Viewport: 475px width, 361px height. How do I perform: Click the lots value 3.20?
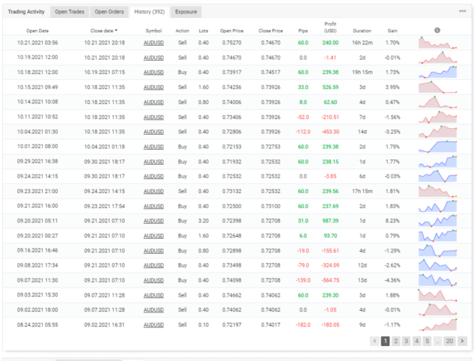203,221
